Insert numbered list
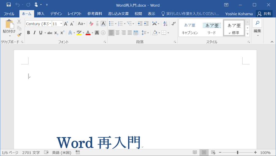Screen dimensions: 276x156 pos(121,24)
